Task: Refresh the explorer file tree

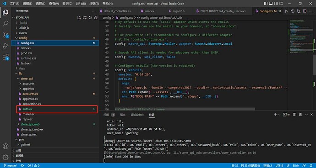Action: pyautogui.click(x=90, y=17)
